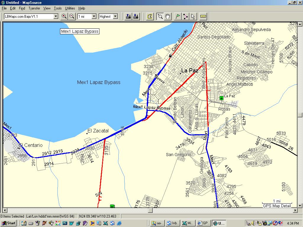Click the vertical scrollbar thumb
Image resolution: width=303 pixels, height=227 pixels.
point(300,115)
